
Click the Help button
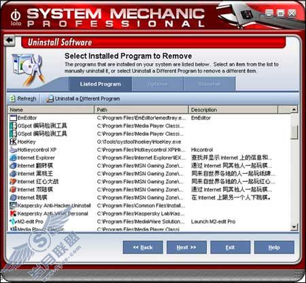point(274,247)
